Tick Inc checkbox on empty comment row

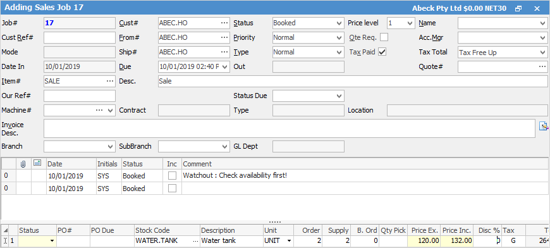172,189
